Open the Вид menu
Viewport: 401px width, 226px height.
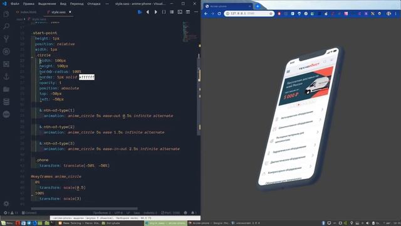click(63, 4)
